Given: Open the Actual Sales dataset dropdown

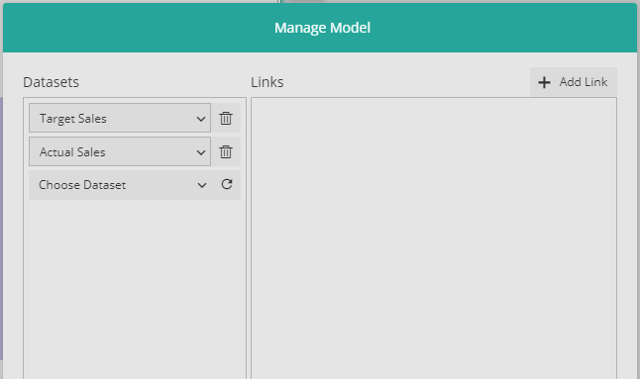Looking at the screenshot, I should [120, 151].
